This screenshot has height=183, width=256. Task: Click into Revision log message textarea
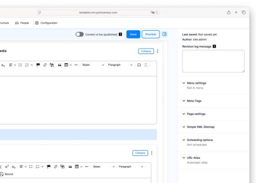pyautogui.click(x=213, y=61)
